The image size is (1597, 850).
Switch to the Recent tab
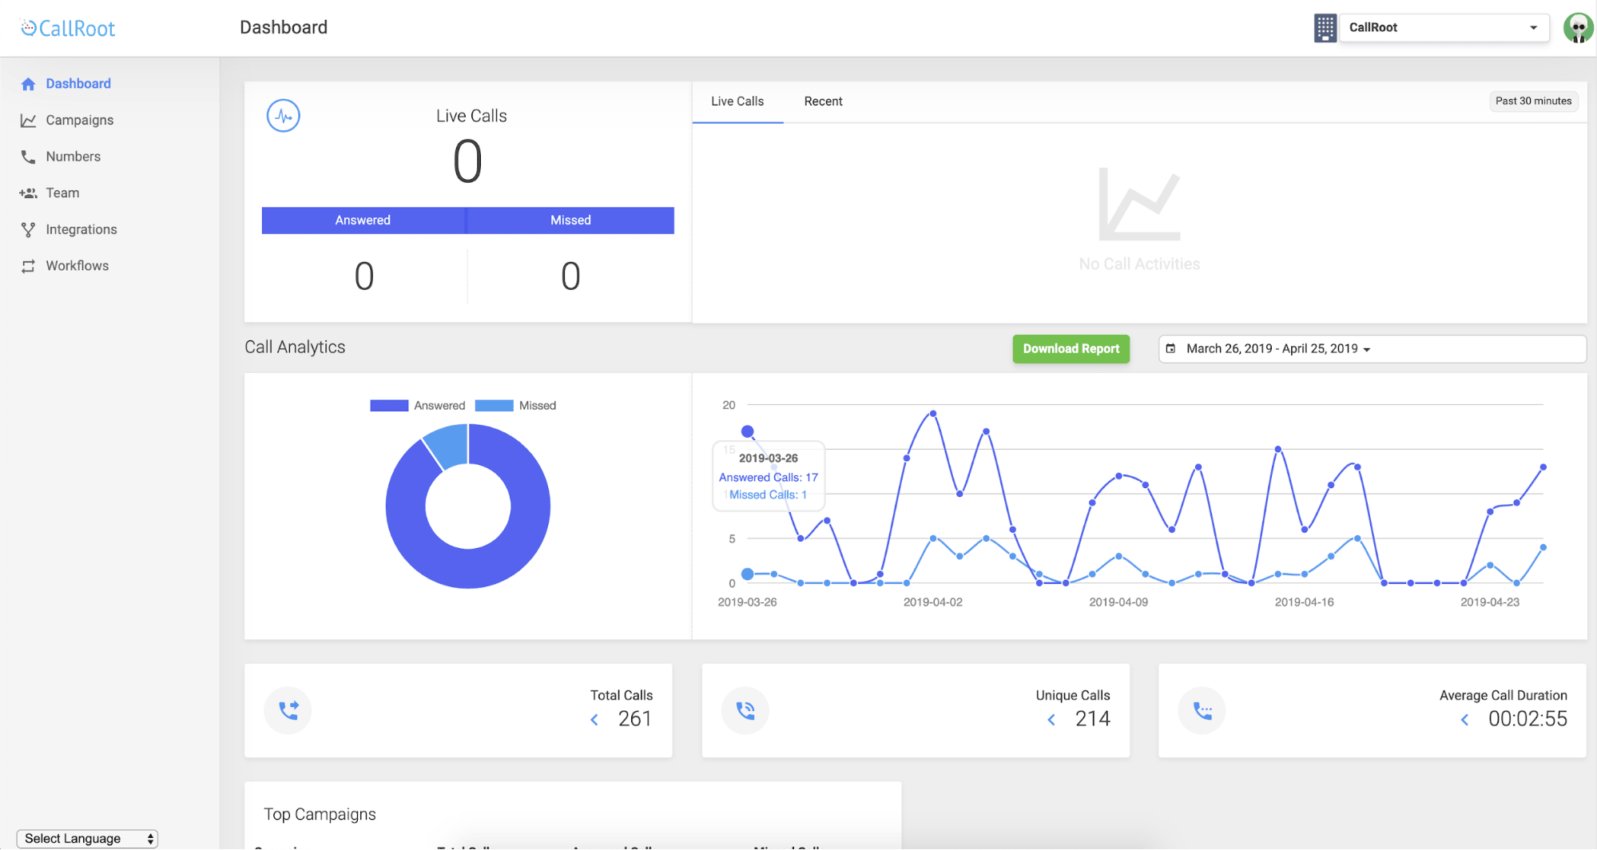pos(823,101)
